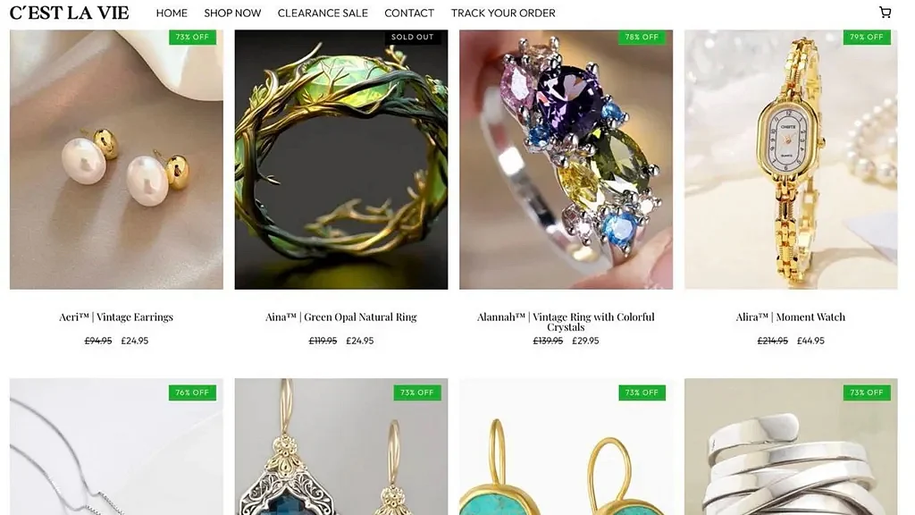The image size is (915, 515).
Task: Open Alannah Vintage Ring with Colorful Crystals
Action: coord(566,322)
